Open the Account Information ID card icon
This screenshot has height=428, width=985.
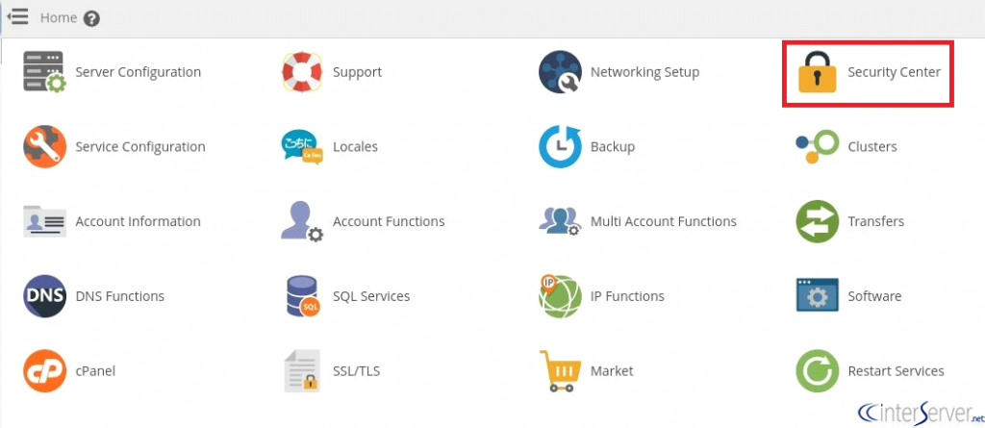(44, 221)
